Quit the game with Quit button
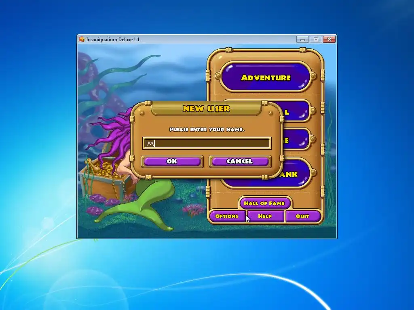 302,216
